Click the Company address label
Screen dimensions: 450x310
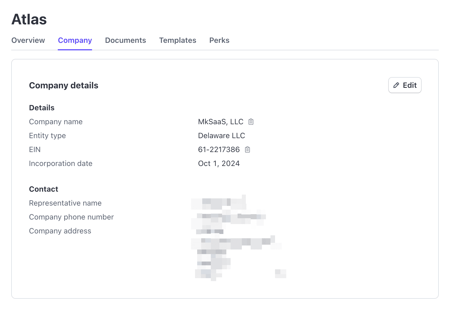pos(60,231)
